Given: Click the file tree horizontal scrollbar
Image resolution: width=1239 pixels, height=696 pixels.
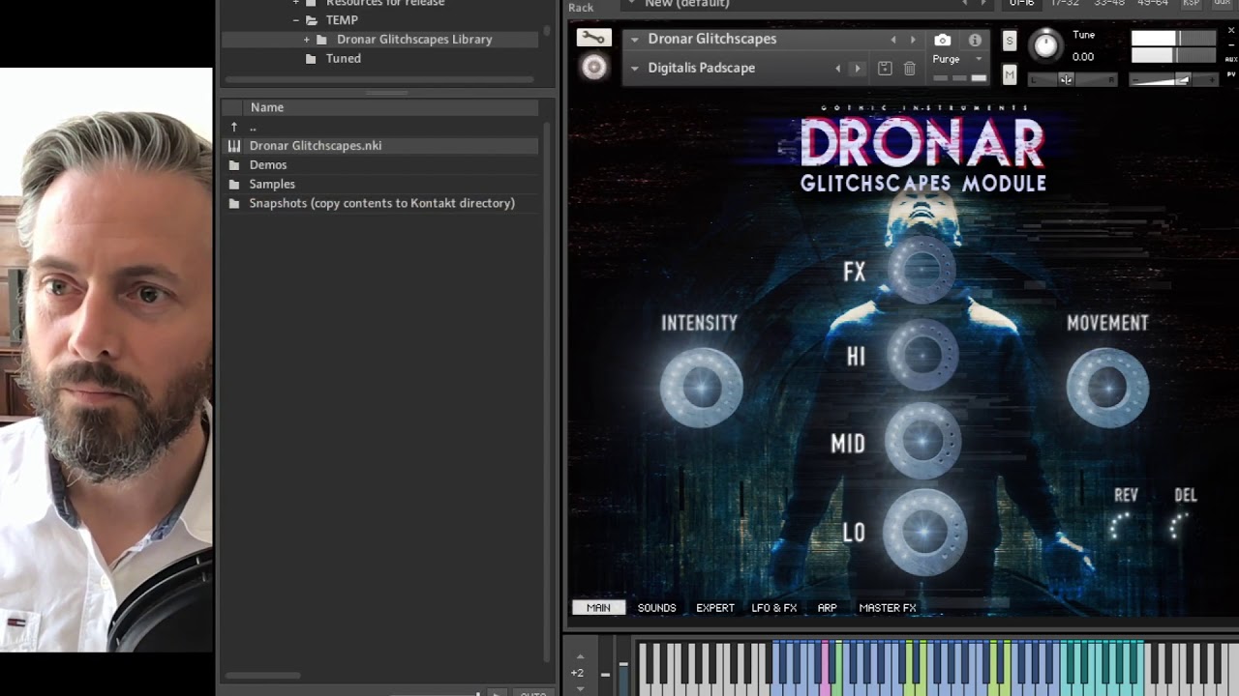Looking at the screenshot, I should pos(378,80).
